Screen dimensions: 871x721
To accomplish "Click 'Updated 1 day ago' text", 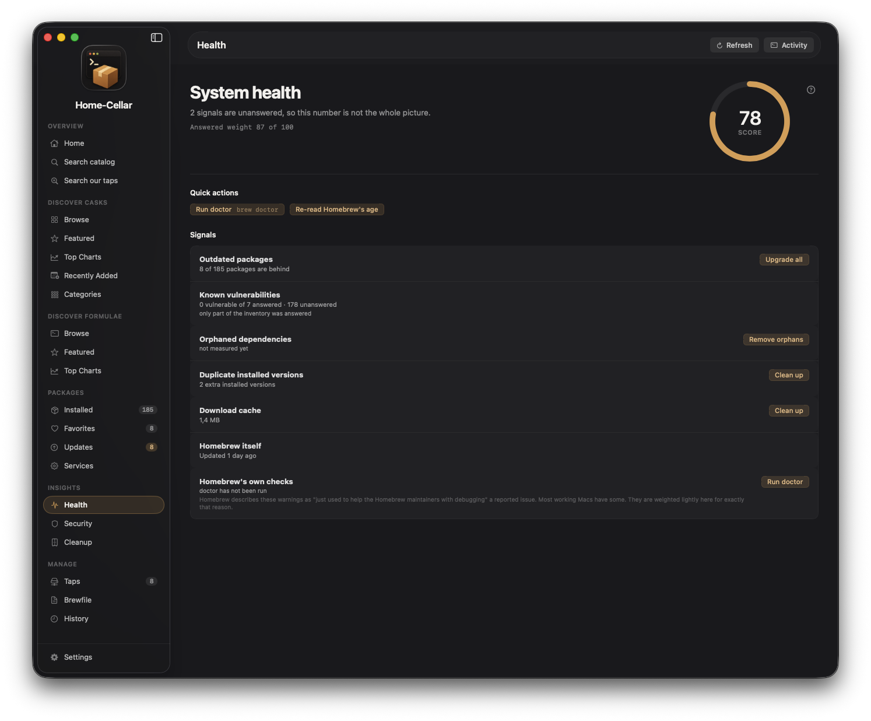I will coord(228,456).
